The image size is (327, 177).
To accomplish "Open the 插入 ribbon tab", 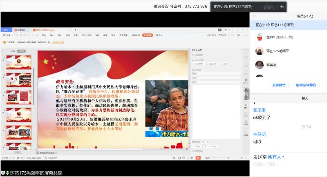I will click(52, 35).
